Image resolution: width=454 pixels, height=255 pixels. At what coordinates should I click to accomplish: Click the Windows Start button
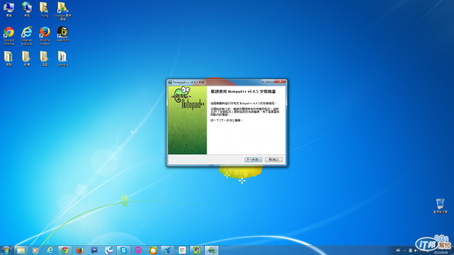coord(6,250)
